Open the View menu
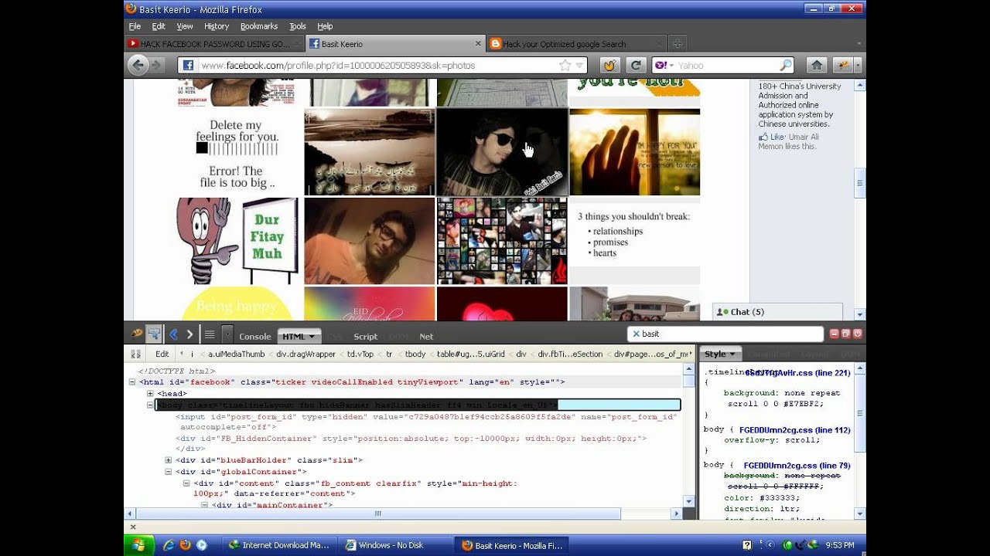Image resolution: width=990 pixels, height=556 pixels. pyautogui.click(x=185, y=26)
